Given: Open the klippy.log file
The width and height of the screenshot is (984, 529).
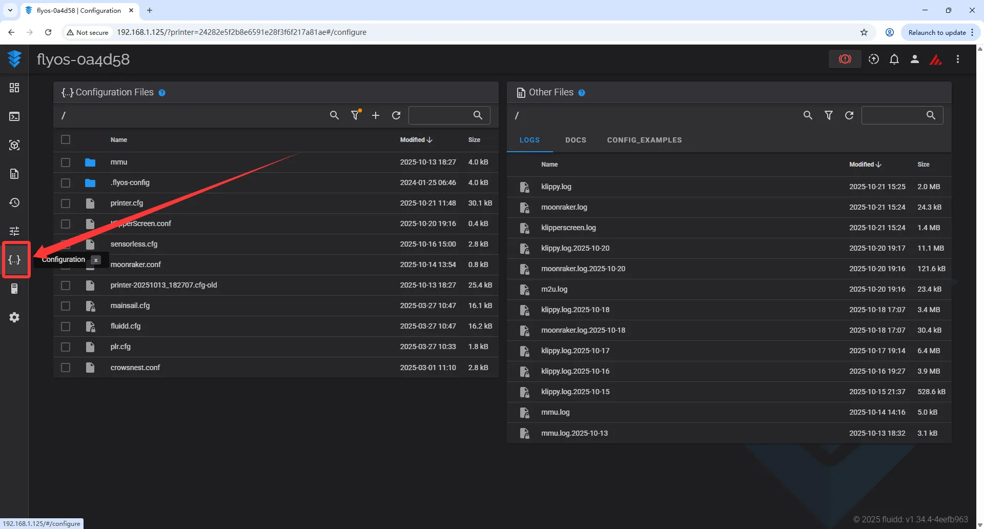Looking at the screenshot, I should point(556,187).
